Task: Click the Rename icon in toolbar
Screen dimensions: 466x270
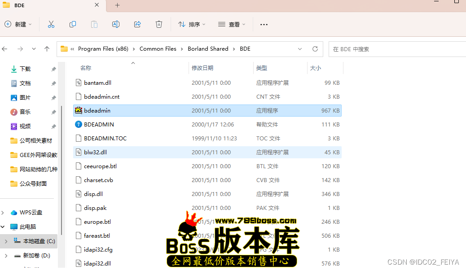Action: (x=116, y=24)
